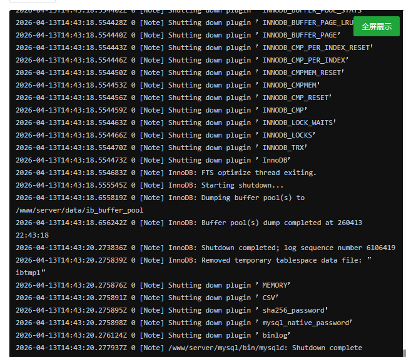Select 'Shutdown completed; log sequence number 6106419' line

point(206,248)
